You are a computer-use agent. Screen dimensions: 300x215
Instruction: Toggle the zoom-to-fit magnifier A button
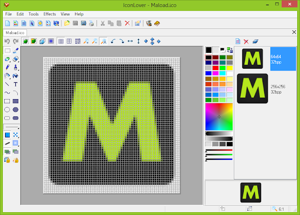click(104, 41)
